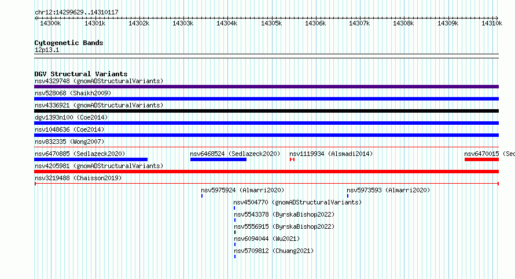This screenshot has height=279, width=515.
Task: Click the purple bar under nsv4329748
Action: (266, 87)
